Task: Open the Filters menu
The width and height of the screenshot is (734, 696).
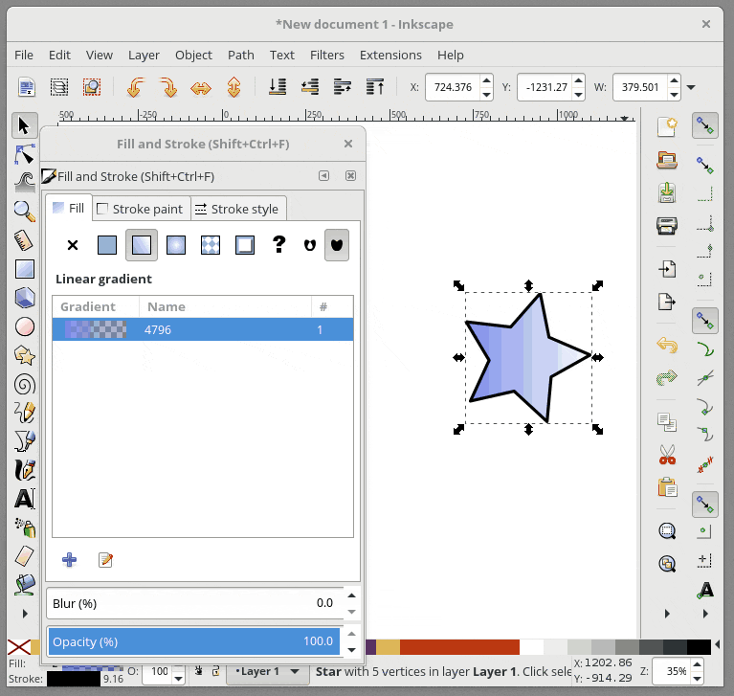Action: click(x=327, y=55)
